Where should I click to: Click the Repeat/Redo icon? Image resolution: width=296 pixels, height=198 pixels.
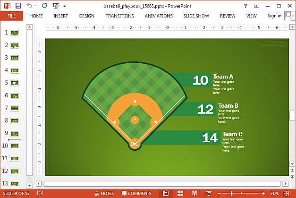point(44,6)
